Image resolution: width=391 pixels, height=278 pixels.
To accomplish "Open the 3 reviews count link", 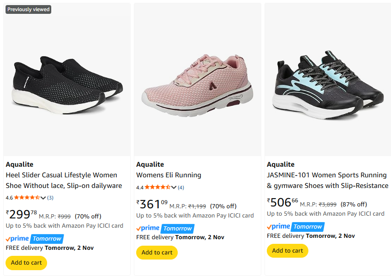I will click(50, 198).
